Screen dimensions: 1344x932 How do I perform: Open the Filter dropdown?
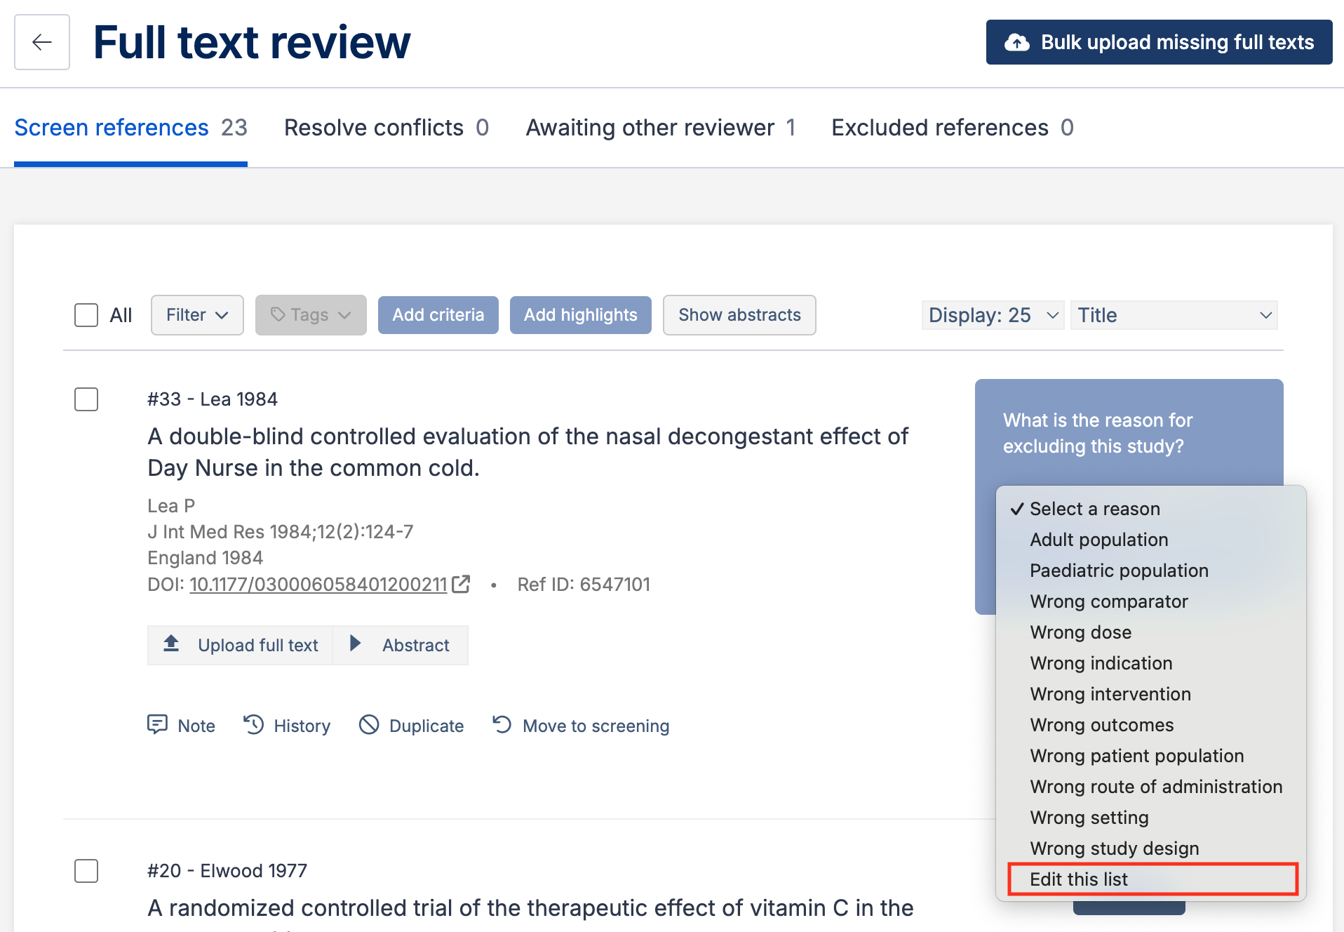[x=197, y=315]
